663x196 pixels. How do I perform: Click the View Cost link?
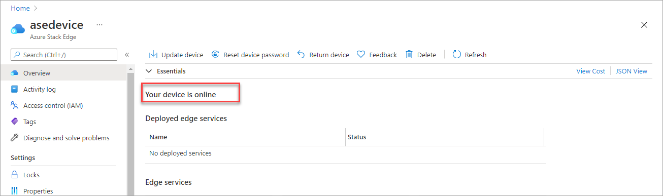point(590,71)
